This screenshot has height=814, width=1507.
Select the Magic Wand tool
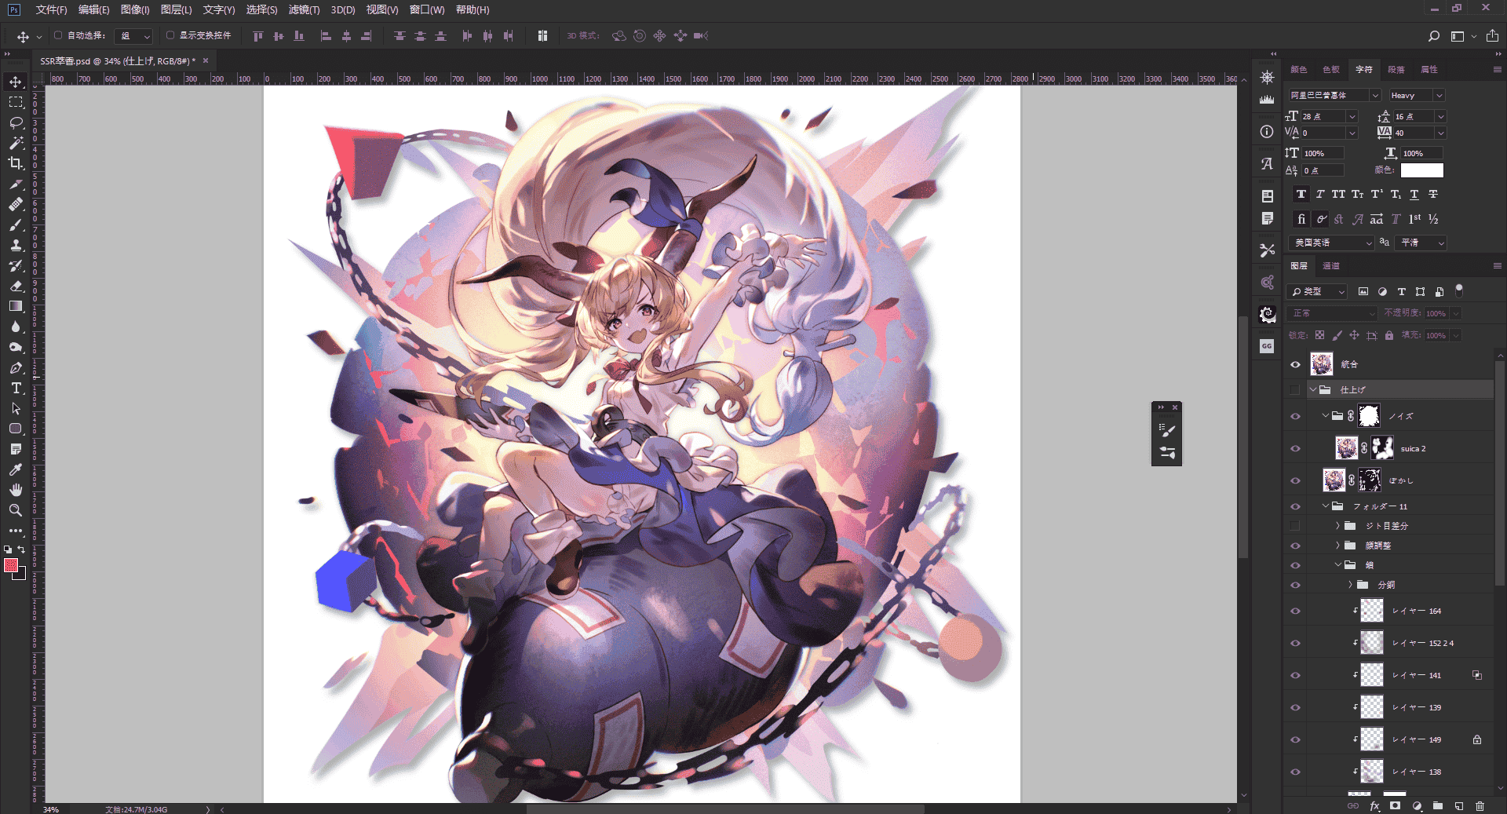16,143
